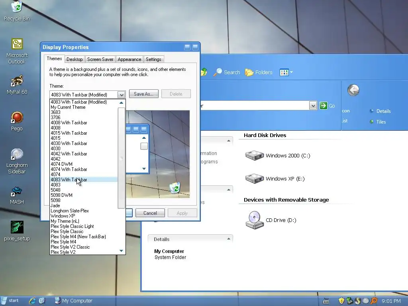The height and width of the screenshot is (306, 408).
Task: Click the keyboard icon in the taskbar
Action: (326, 301)
